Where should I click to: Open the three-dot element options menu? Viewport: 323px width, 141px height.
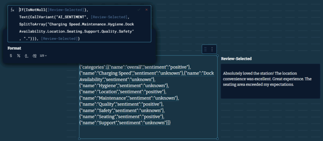coord(212,49)
